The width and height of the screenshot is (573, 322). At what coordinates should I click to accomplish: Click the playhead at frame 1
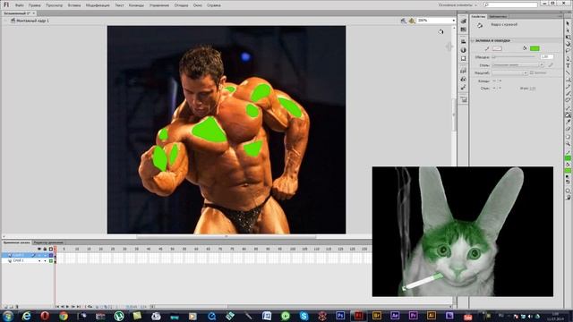coord(56,249)
